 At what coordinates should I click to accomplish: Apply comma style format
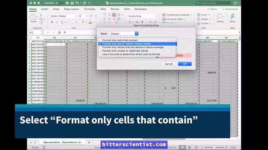[x=142, y=22]
